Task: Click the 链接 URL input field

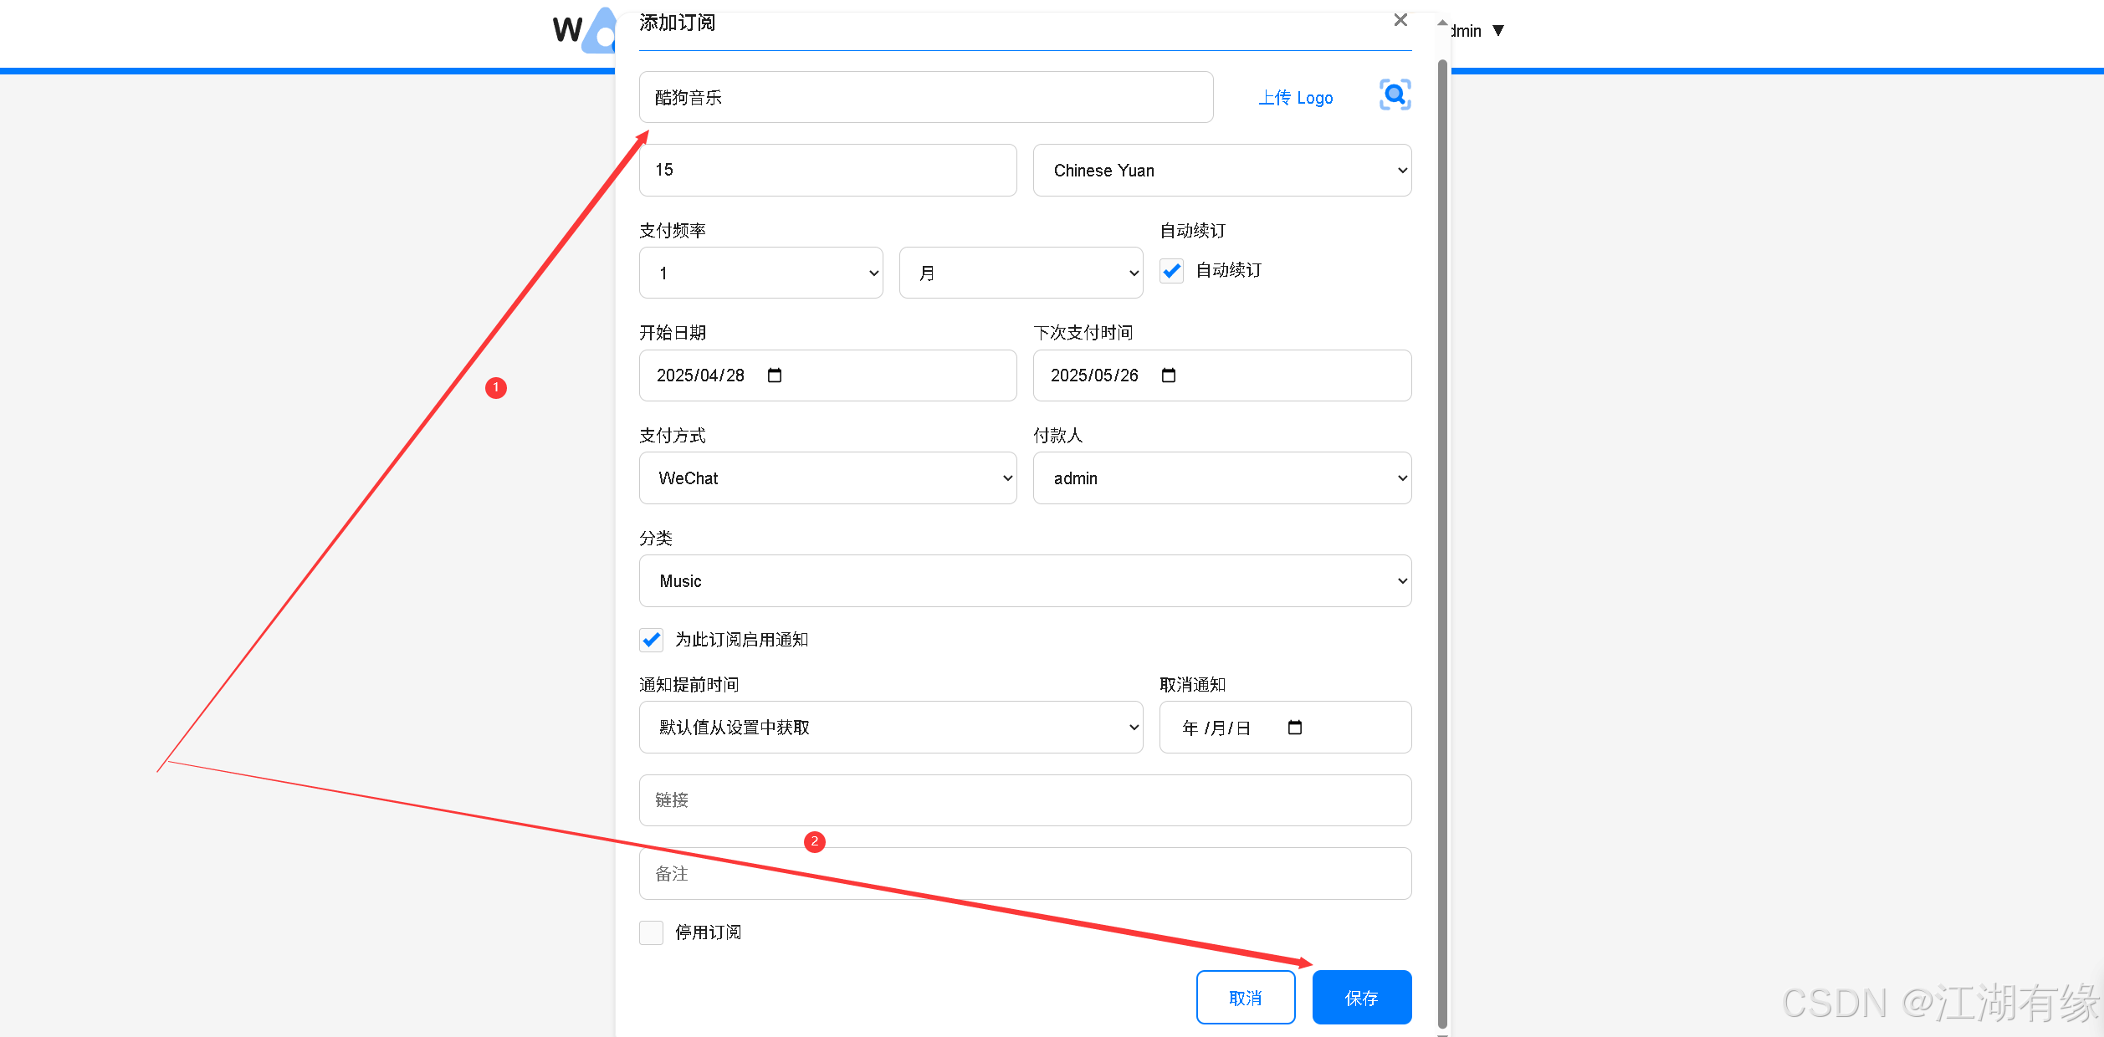Action: tap(1025, 799)
